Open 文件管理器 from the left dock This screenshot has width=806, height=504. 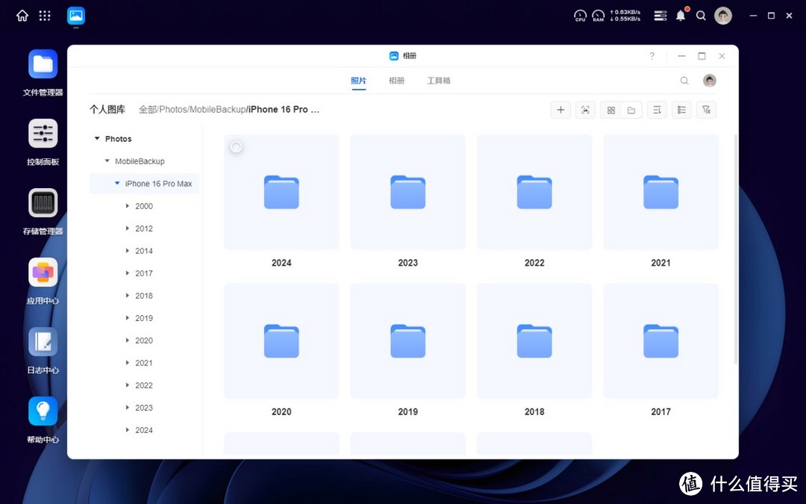point(43,63)
